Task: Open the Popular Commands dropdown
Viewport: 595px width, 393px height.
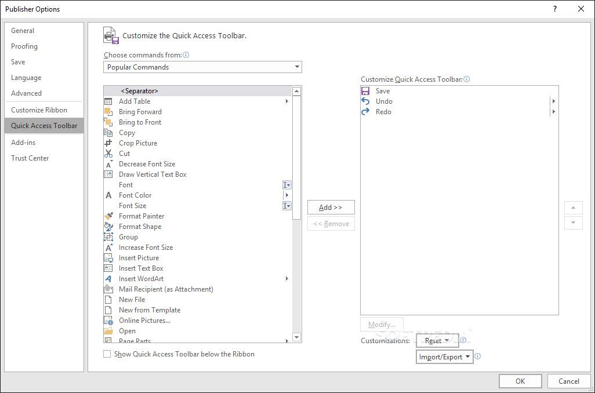Action: pyautogui.click(x=202, y=67)
